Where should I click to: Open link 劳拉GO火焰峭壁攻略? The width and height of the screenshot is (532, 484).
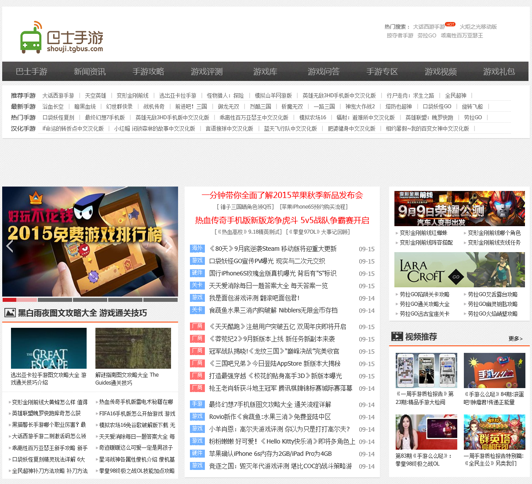pos(492,314)
